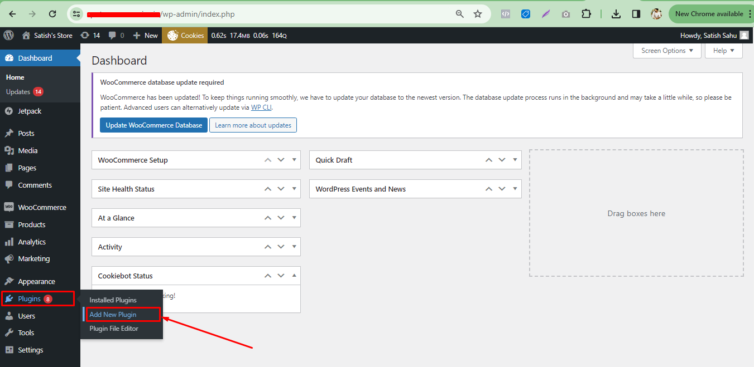Move the Activity box up
The height and width of the screenshot is (367, 754).
click(x=268, y=247)
